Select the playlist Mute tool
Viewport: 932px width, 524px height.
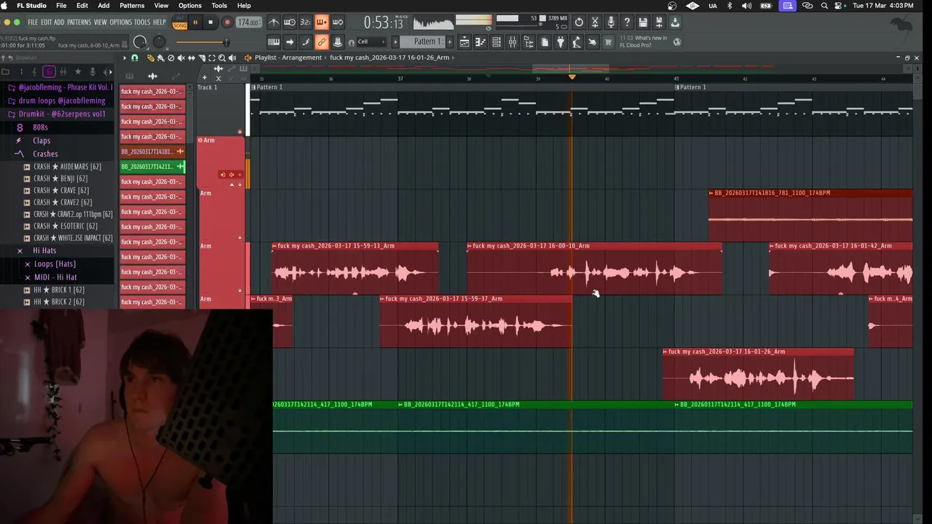(181, 57)
